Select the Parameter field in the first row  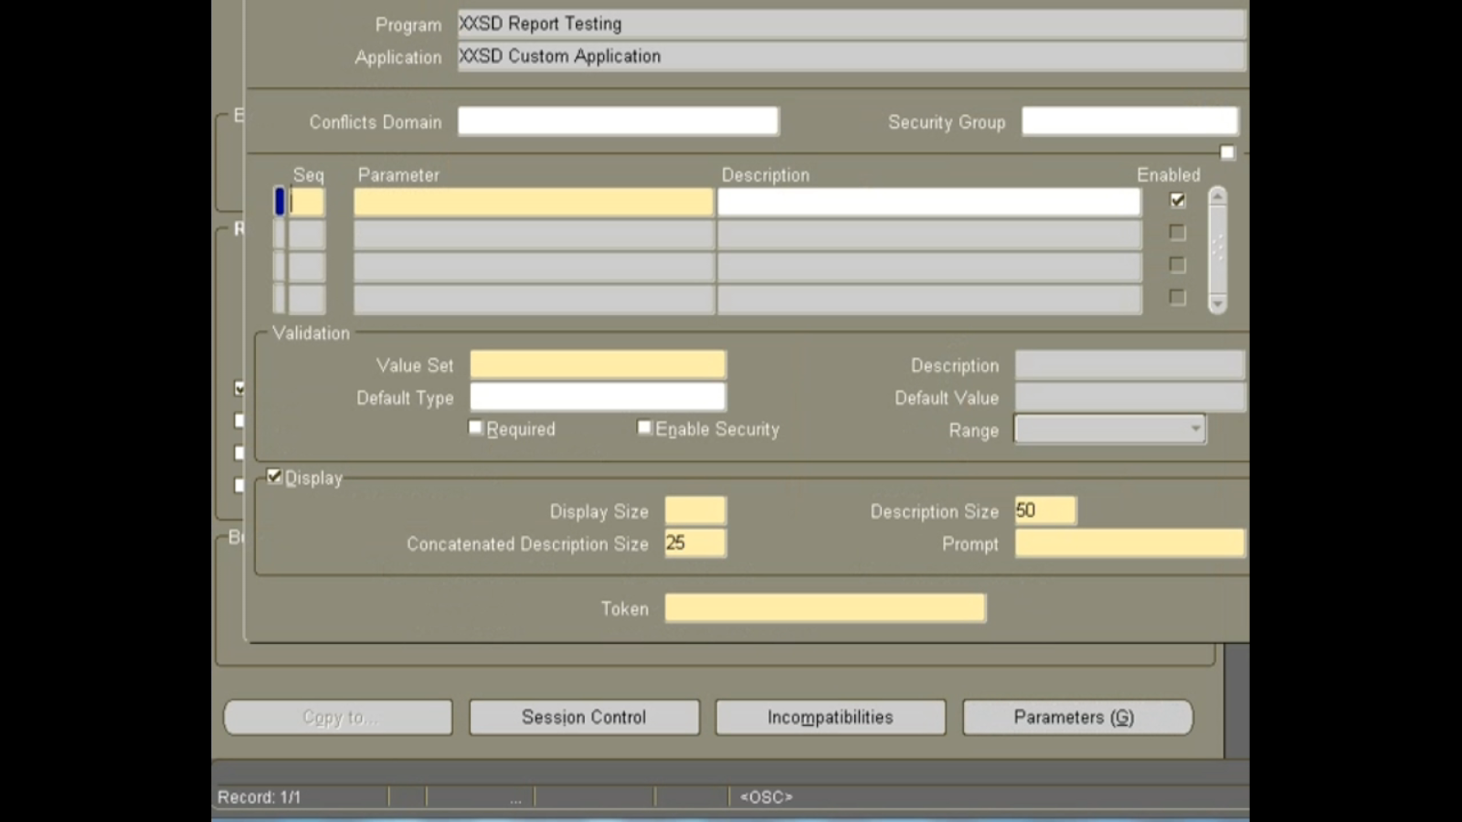(533, 201)
